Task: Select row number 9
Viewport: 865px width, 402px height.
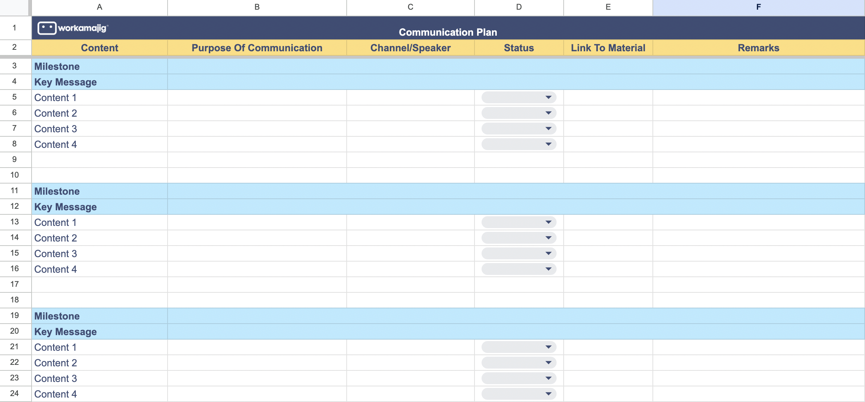Action: [x=15, y=159]
